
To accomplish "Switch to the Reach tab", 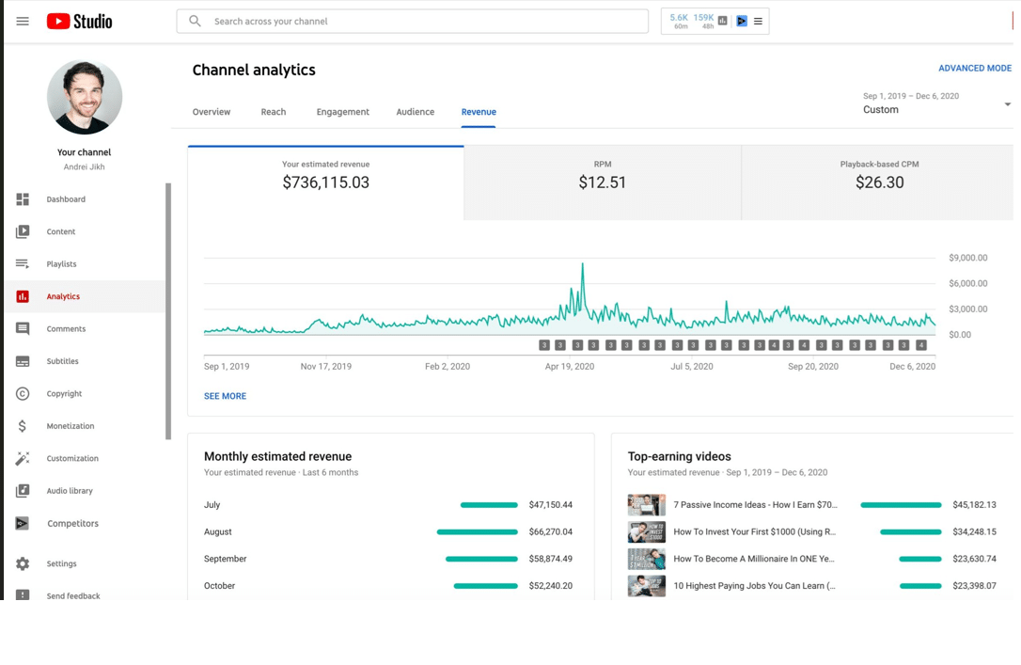I will [x=274, y=112].
